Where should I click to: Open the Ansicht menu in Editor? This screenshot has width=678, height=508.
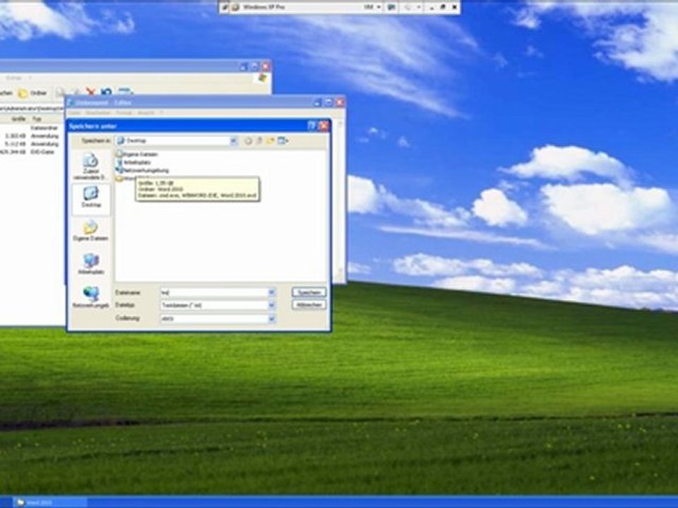point(145,113)
